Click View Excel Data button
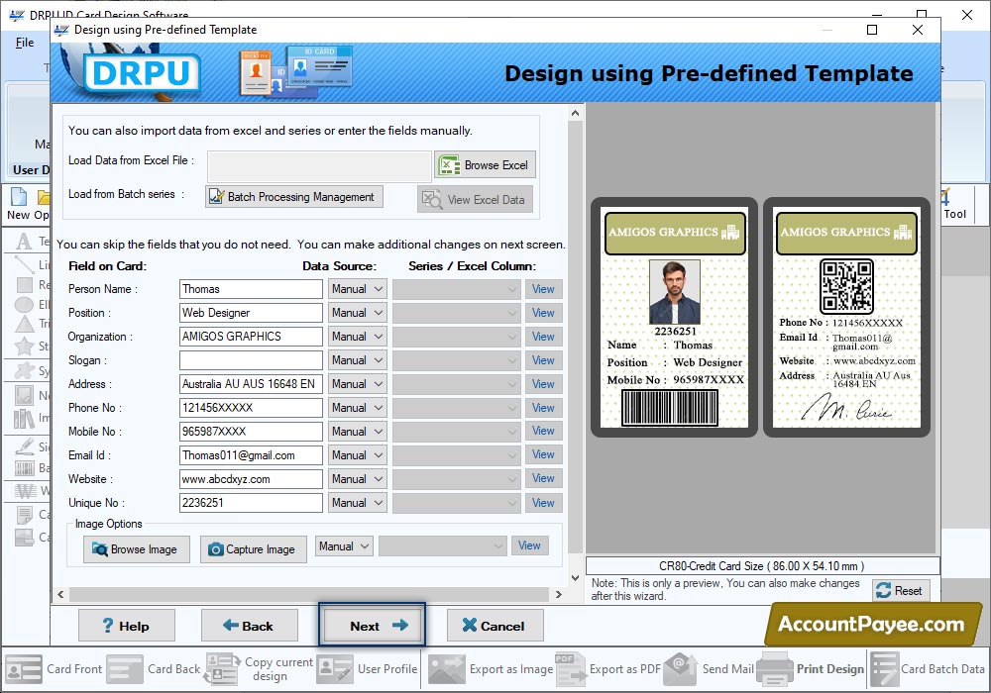The image size is (991, 693). 475,199
